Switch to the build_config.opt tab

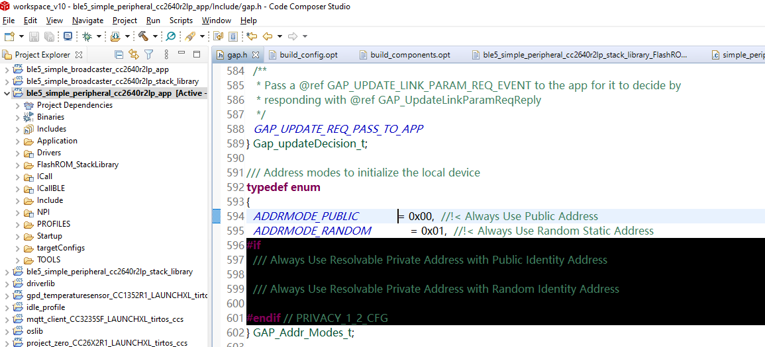[303, 54]
